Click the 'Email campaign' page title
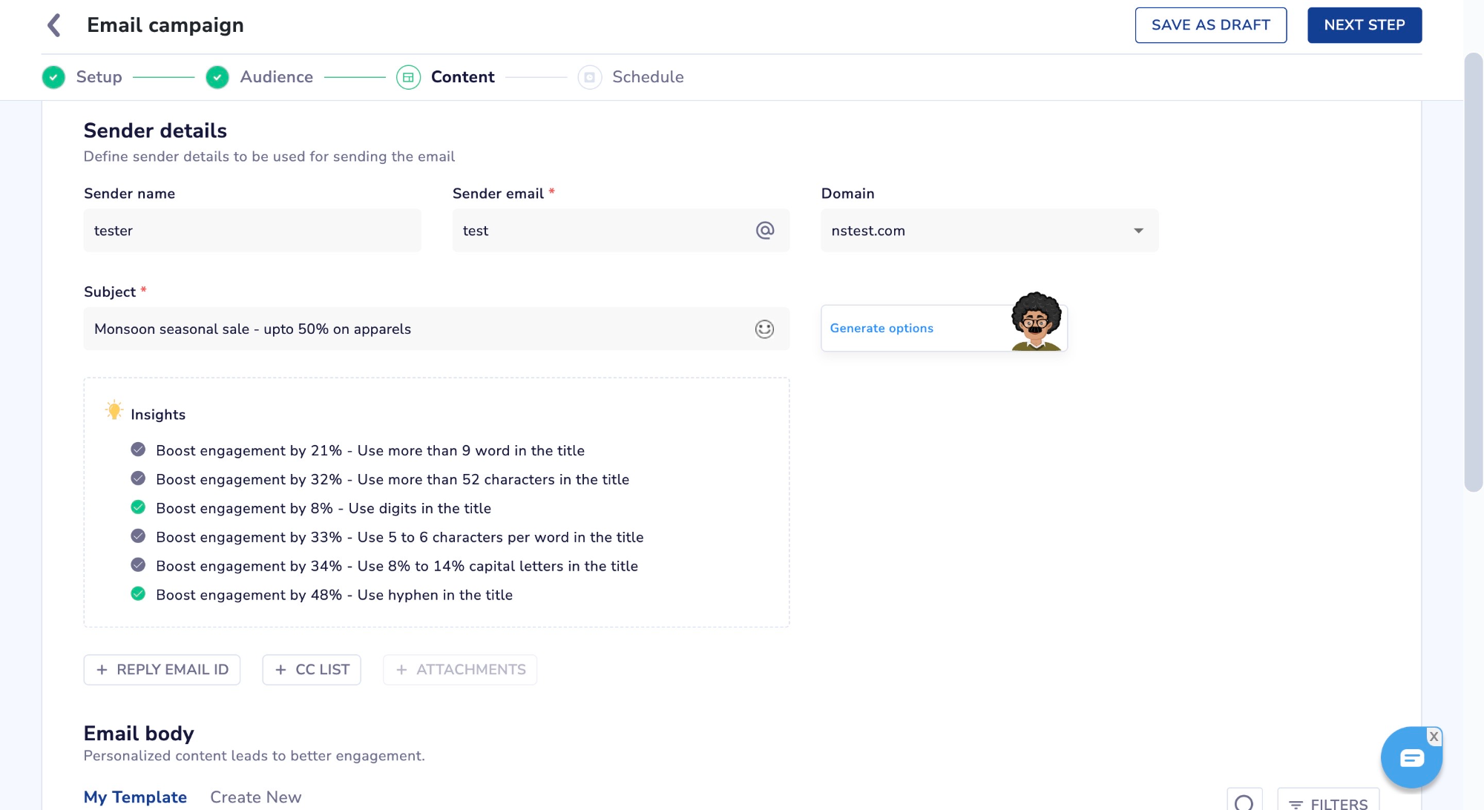The height and width of the screenshot is (810, 1484). coord(165,25)
